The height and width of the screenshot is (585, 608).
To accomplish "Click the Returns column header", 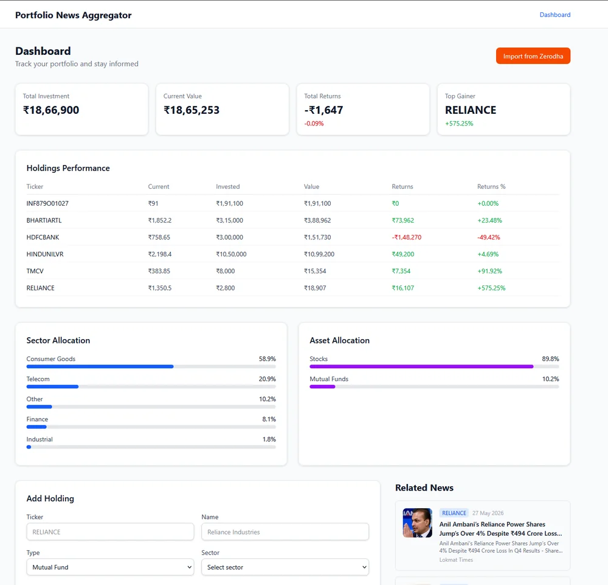I will point(402,186).
